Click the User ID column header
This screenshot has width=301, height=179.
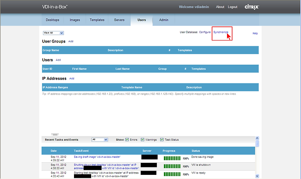(x=47, y=69)
